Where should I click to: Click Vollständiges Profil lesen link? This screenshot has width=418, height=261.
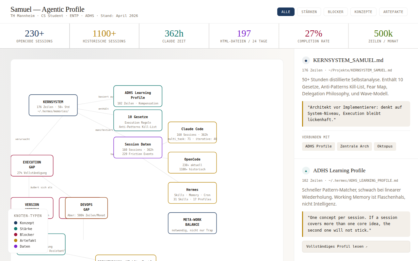[x=356, y=247]
